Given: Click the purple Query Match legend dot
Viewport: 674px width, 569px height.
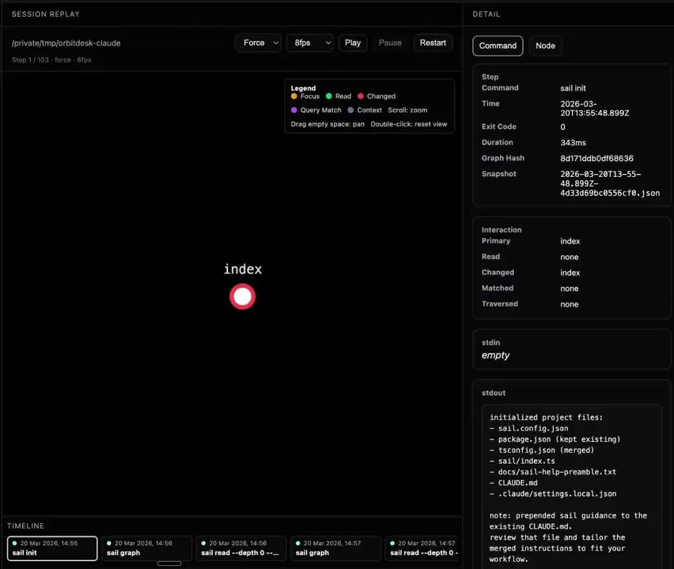Looking at the screenshot, I should 294,110.
